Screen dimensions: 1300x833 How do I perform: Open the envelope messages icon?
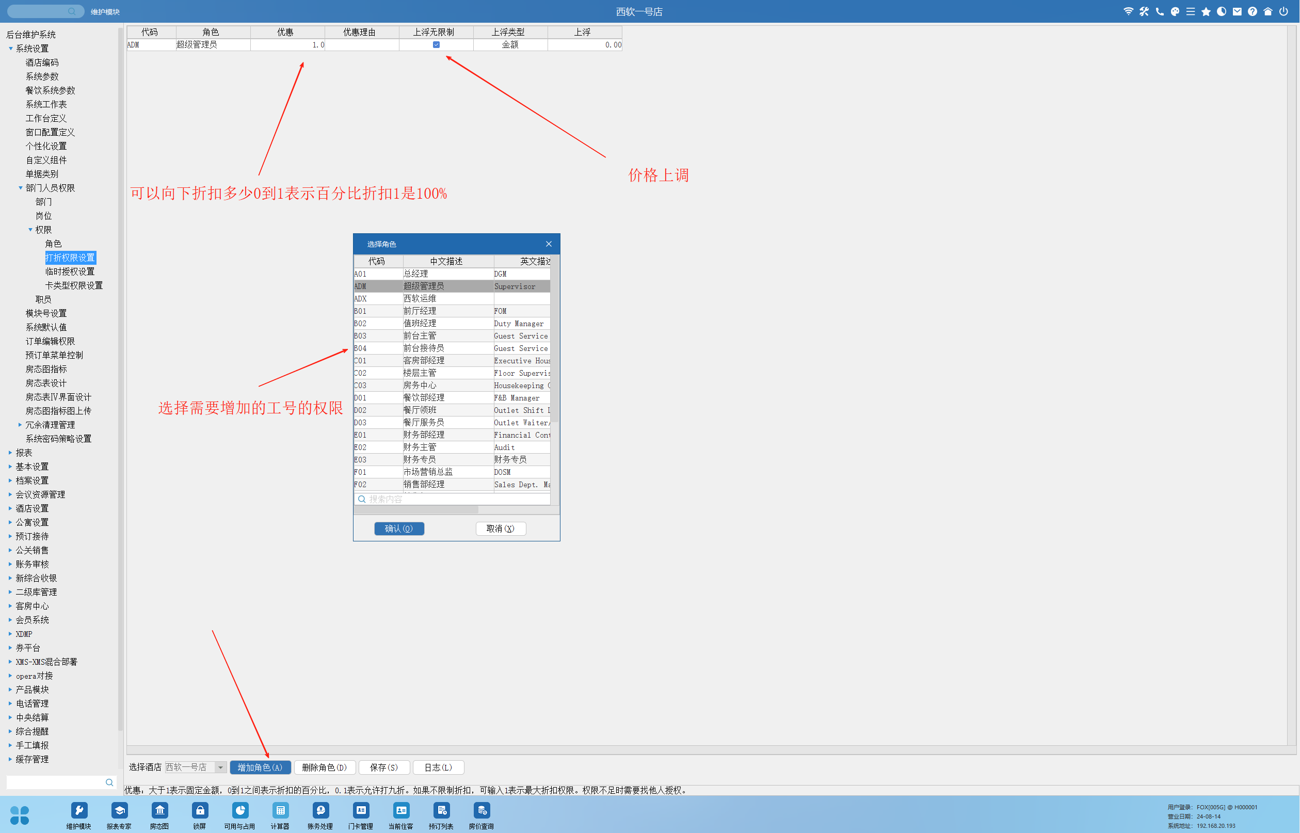click(1237, 11)
